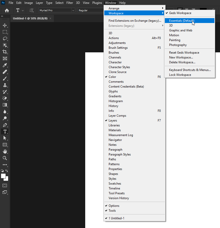Screen dimensions: 220x228
Task: Open the Character Styles panel
Action: click(x=135, y=67)
